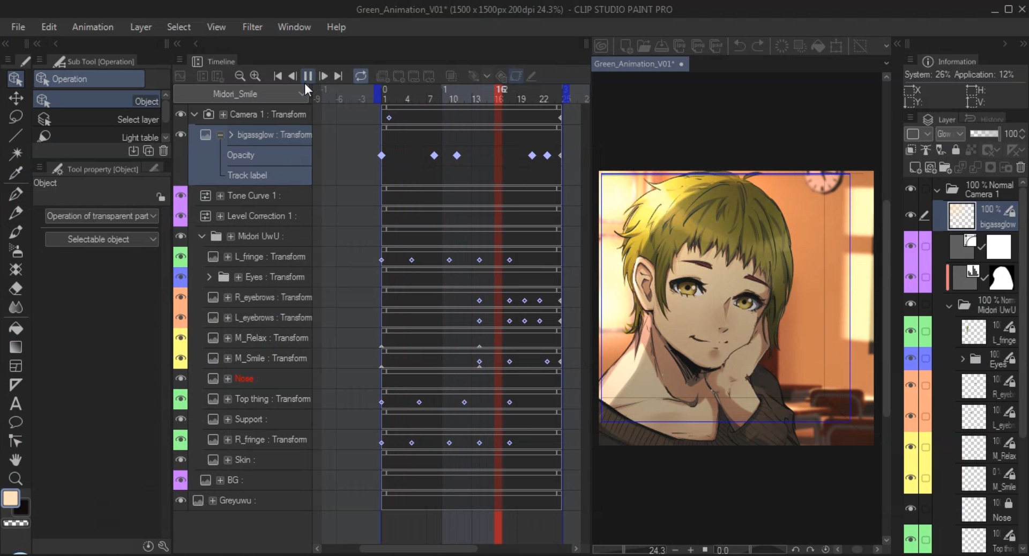
Task: Select the Move tool in the left toolbar
Action: 16,99
